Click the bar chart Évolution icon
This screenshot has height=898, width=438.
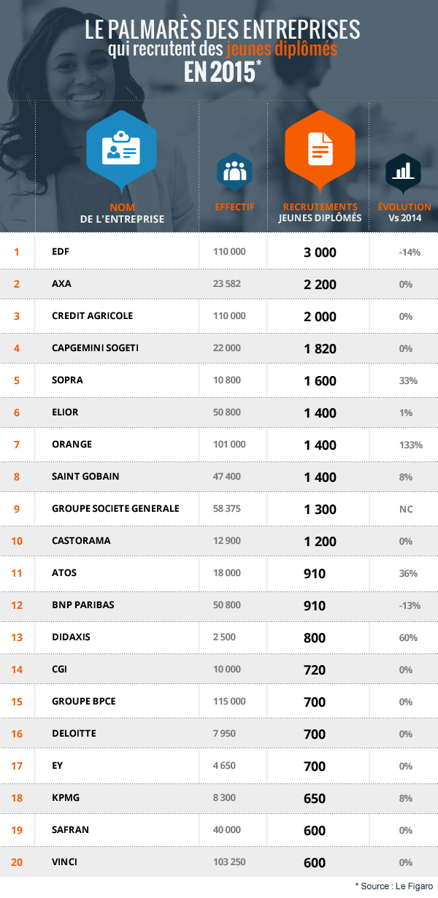[403, 172]
